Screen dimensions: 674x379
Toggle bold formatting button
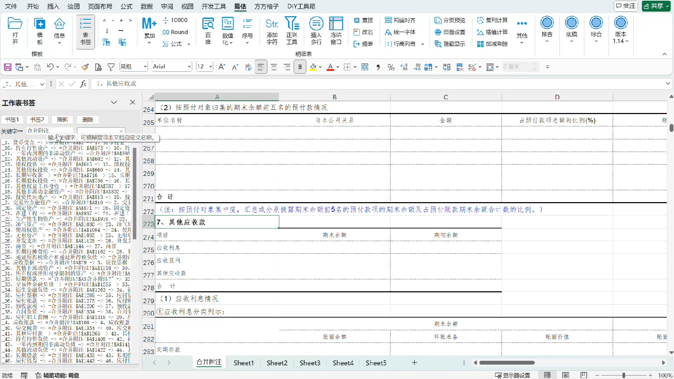coord(300,67)
